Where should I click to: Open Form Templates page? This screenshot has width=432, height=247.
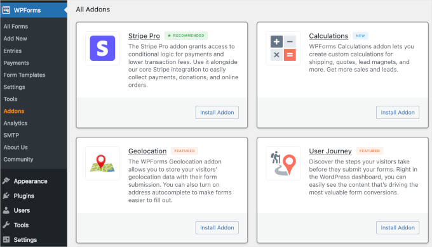click(x=24, y=75)
